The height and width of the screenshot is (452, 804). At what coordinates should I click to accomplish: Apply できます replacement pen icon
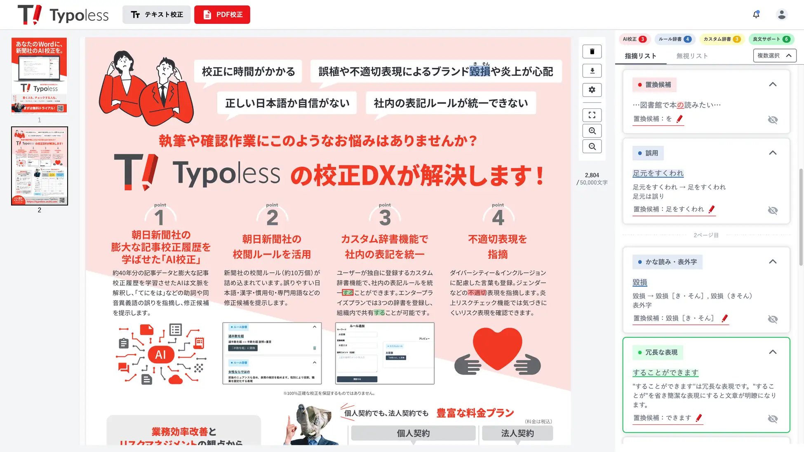coord(698,418)
